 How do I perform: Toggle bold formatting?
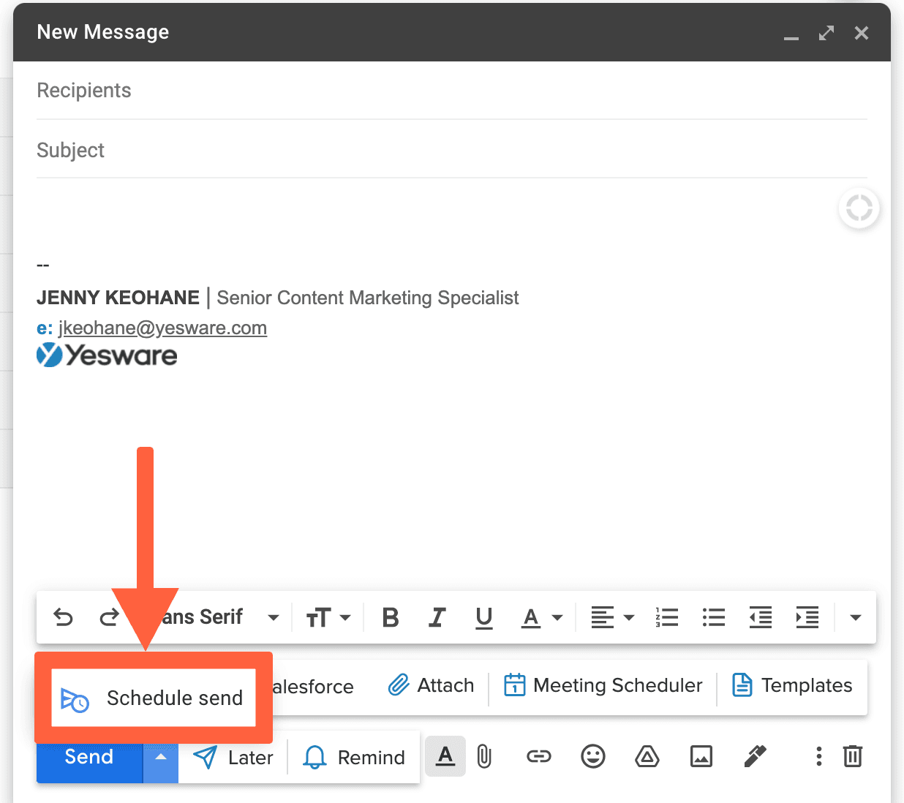click(x=391, y=617)
